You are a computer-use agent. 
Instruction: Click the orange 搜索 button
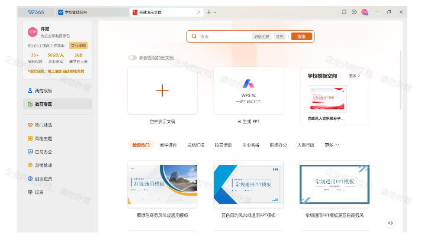[301, 37]
